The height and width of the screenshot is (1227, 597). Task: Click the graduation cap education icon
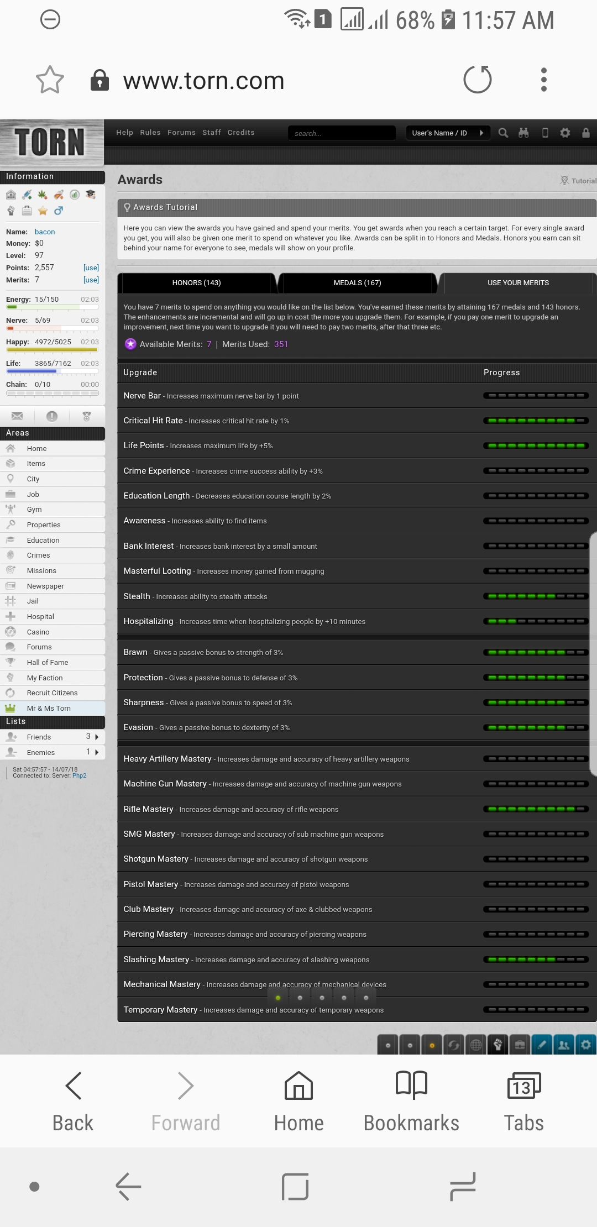click(91, 195)
